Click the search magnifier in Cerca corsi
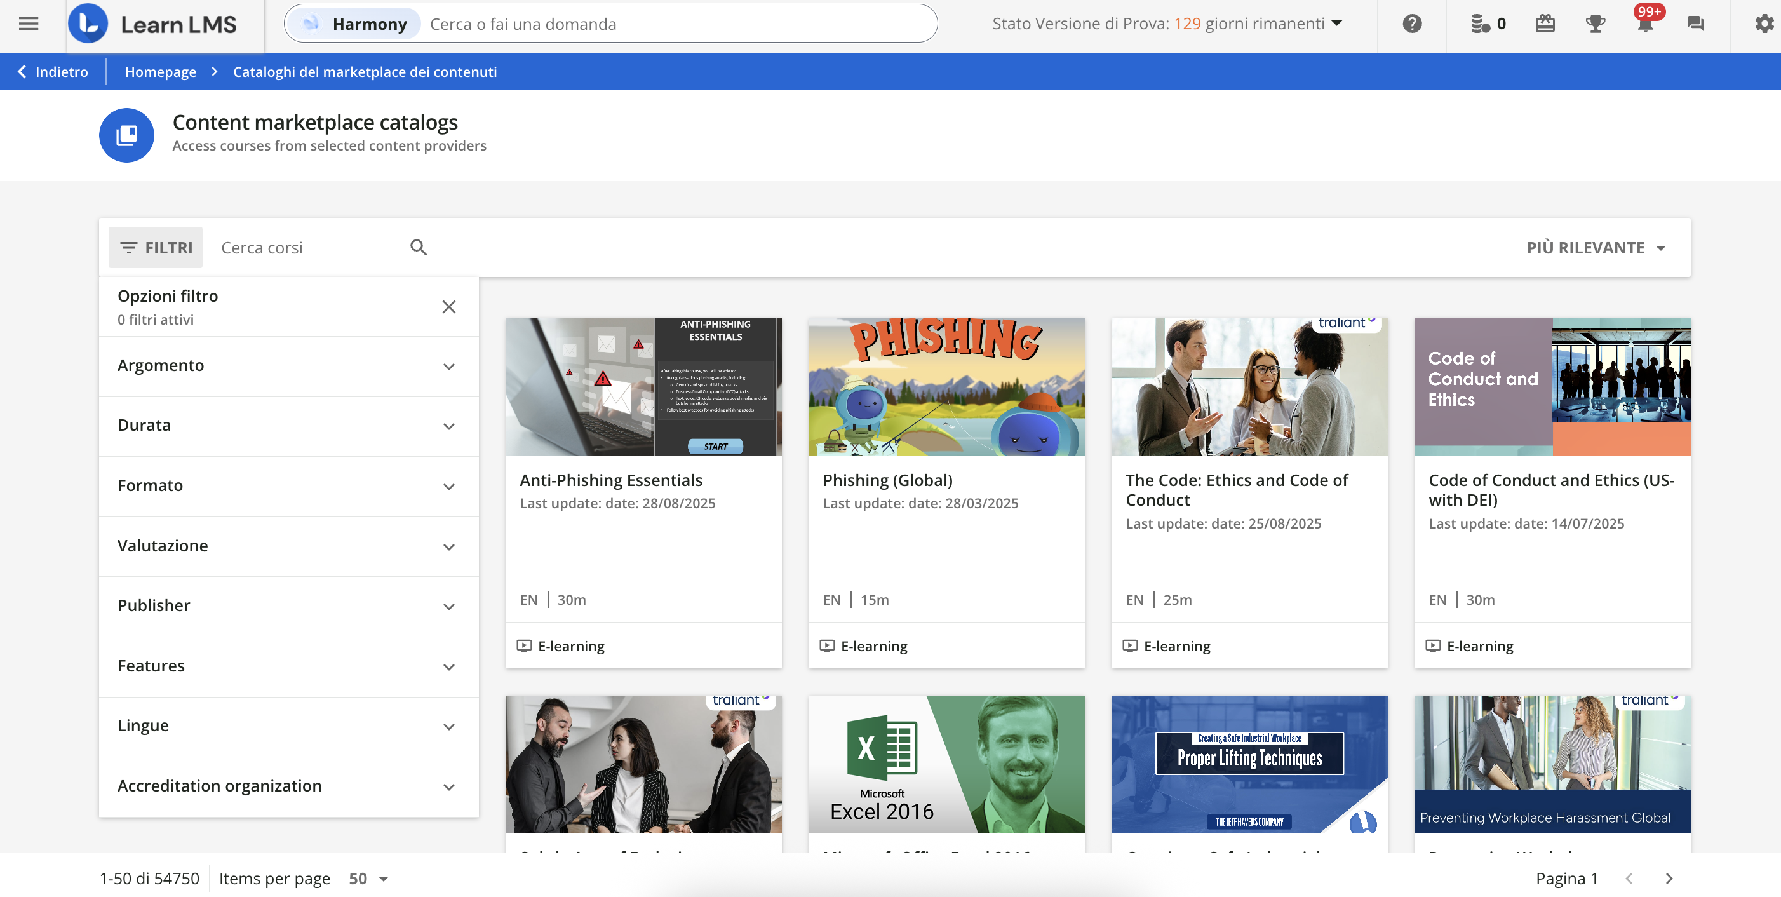The width and height of the screenshot is (1781, 897). [419, 248]
